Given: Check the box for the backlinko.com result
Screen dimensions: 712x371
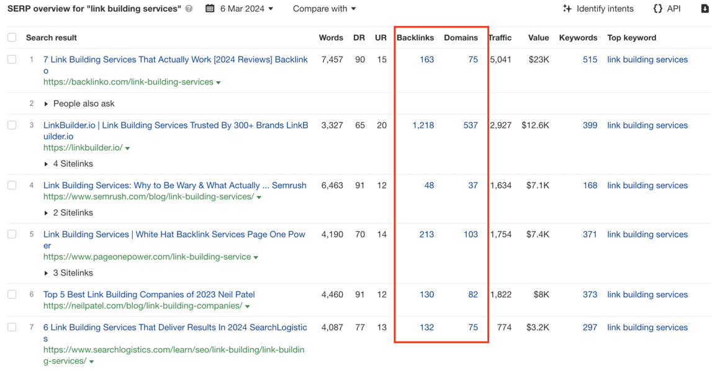Looking at the screenshot, I should pos(12,59).
